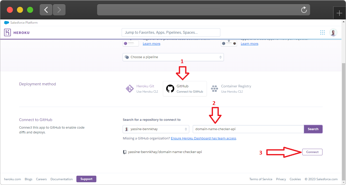This screenshot has height=185, width=346.
Task: Open Privacy footer link
Action: [281, 179]
